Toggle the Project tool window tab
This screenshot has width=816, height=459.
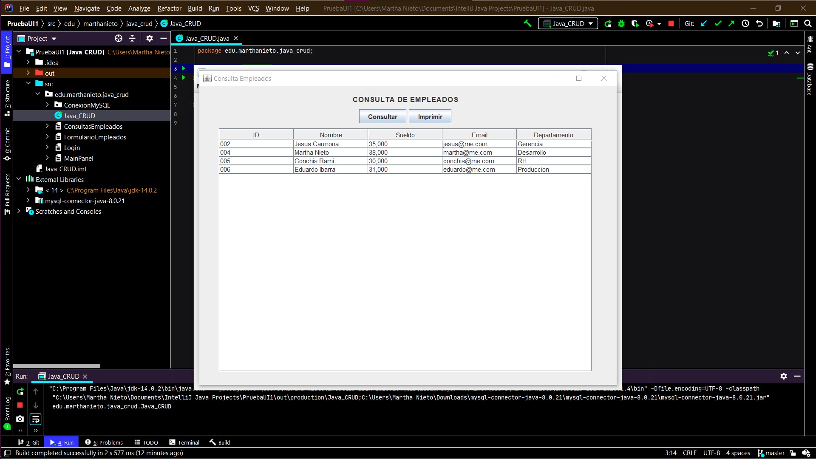[7, 51]
